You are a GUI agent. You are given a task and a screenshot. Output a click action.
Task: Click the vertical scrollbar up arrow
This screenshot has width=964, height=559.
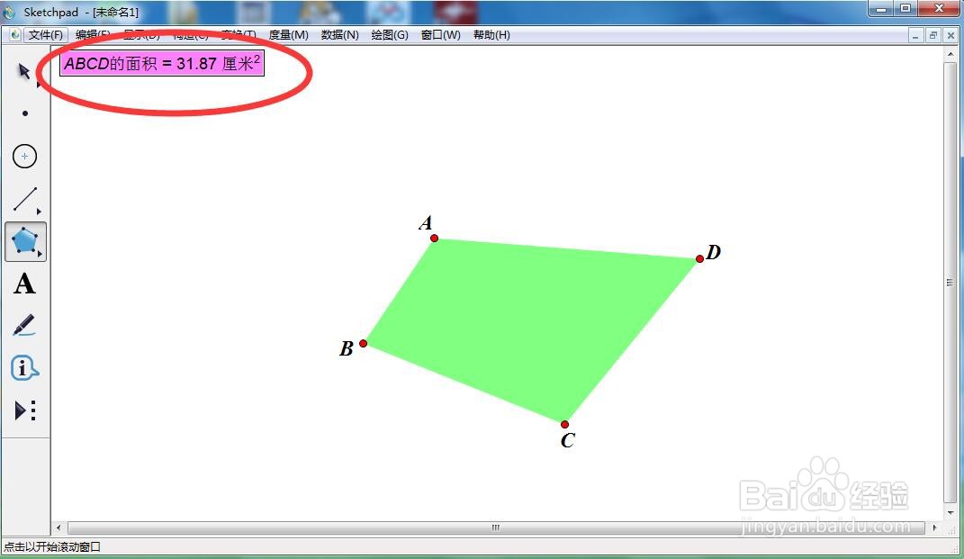pyautogui.click(x=950, y=54)
